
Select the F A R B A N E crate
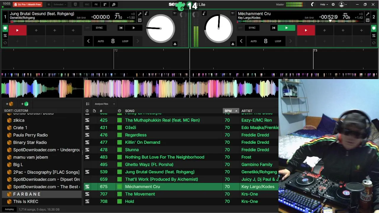(42, 194)
